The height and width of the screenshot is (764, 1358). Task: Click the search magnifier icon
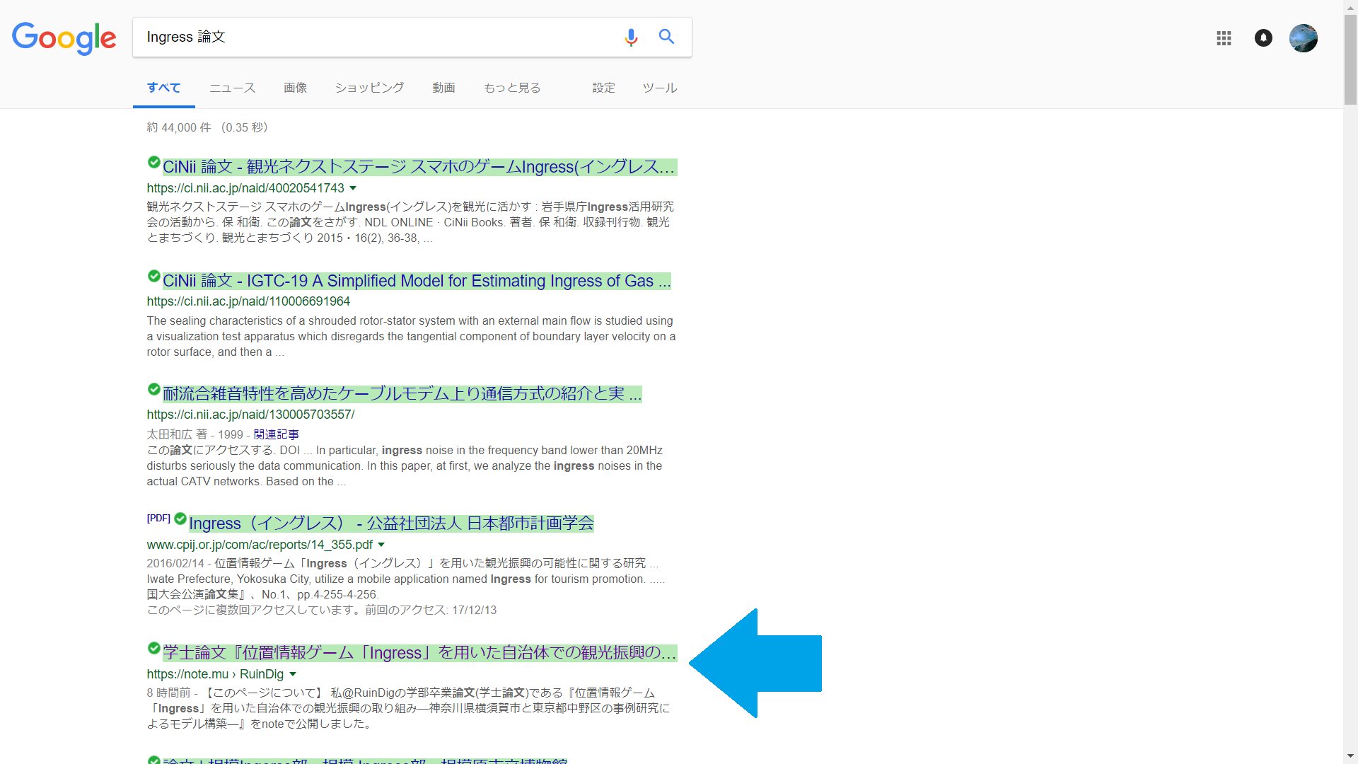click(666, 36)
